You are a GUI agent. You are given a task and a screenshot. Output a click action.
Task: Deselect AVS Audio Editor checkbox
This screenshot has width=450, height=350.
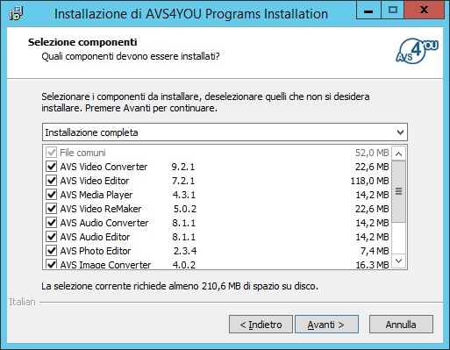52,237
